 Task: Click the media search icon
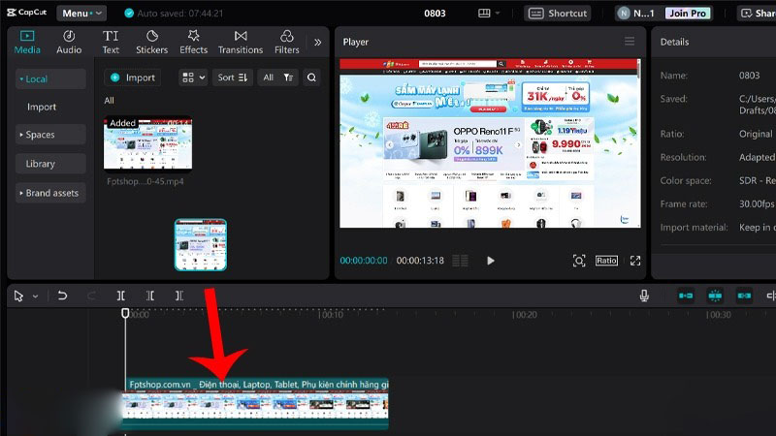pyautogui.click(x=311, y=78)
